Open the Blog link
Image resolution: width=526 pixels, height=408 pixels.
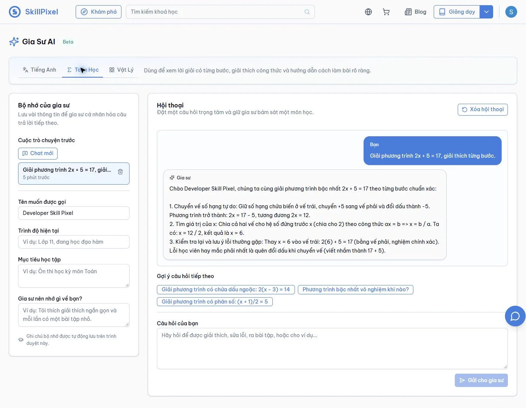(x=416, y=12)
